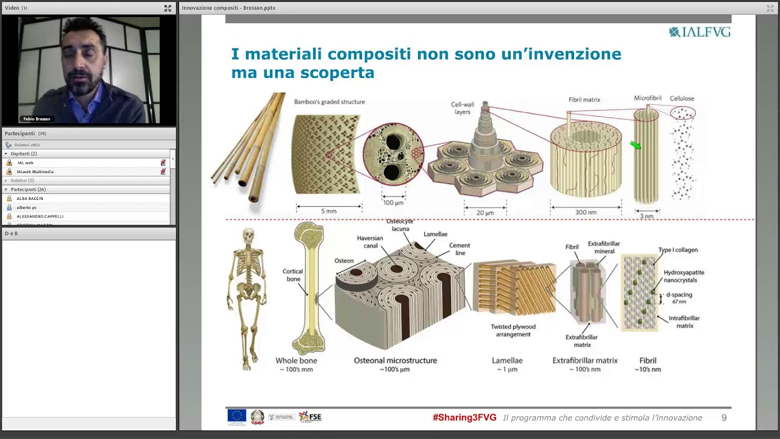Screen dimensions: 780x439
Task: Click the Bamboo's graded structure label
Action: point(330,102)
